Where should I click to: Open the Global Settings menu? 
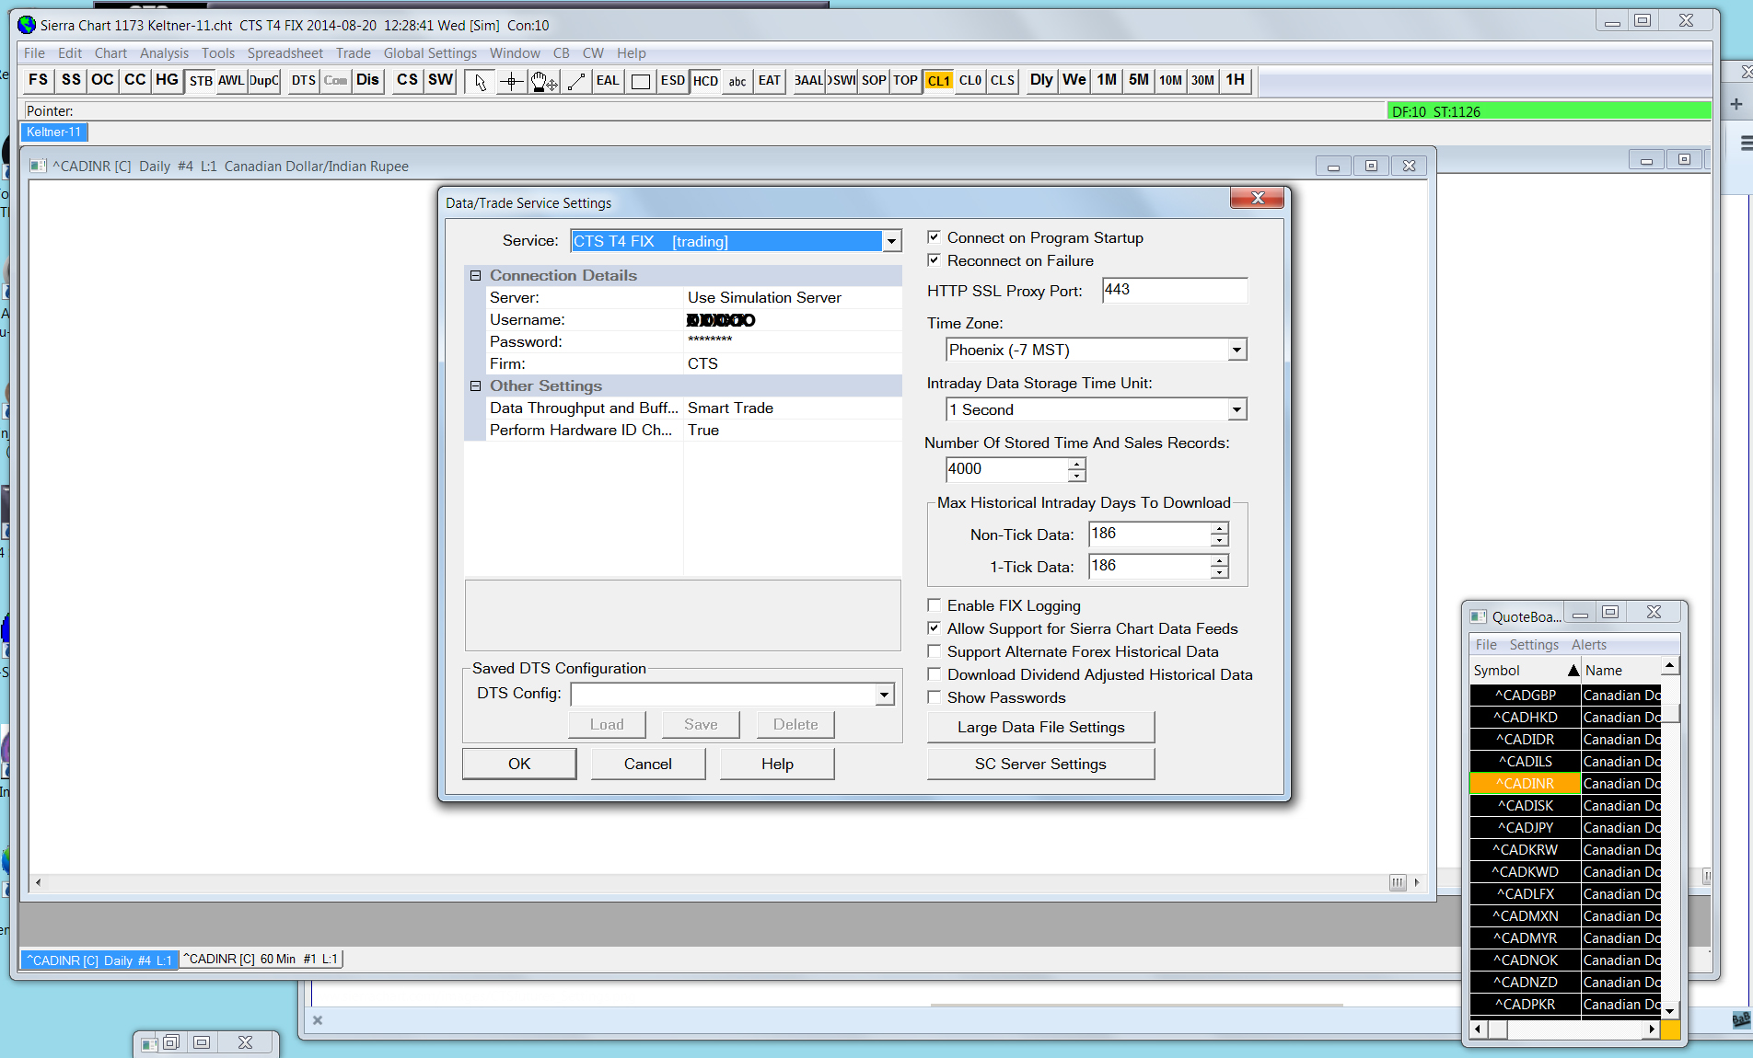430,53
